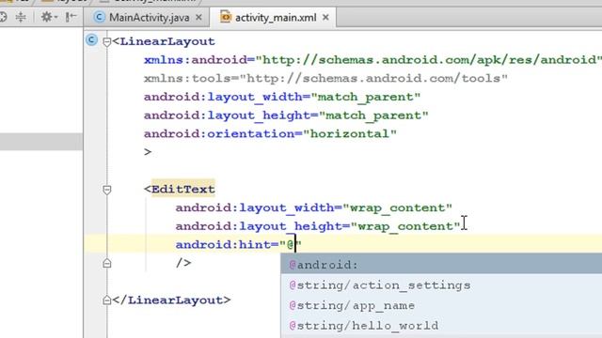Screen dimensions: 602x338
Task: Click the opening <LinearLayout tag name
Action: click(x=167, y=41)
